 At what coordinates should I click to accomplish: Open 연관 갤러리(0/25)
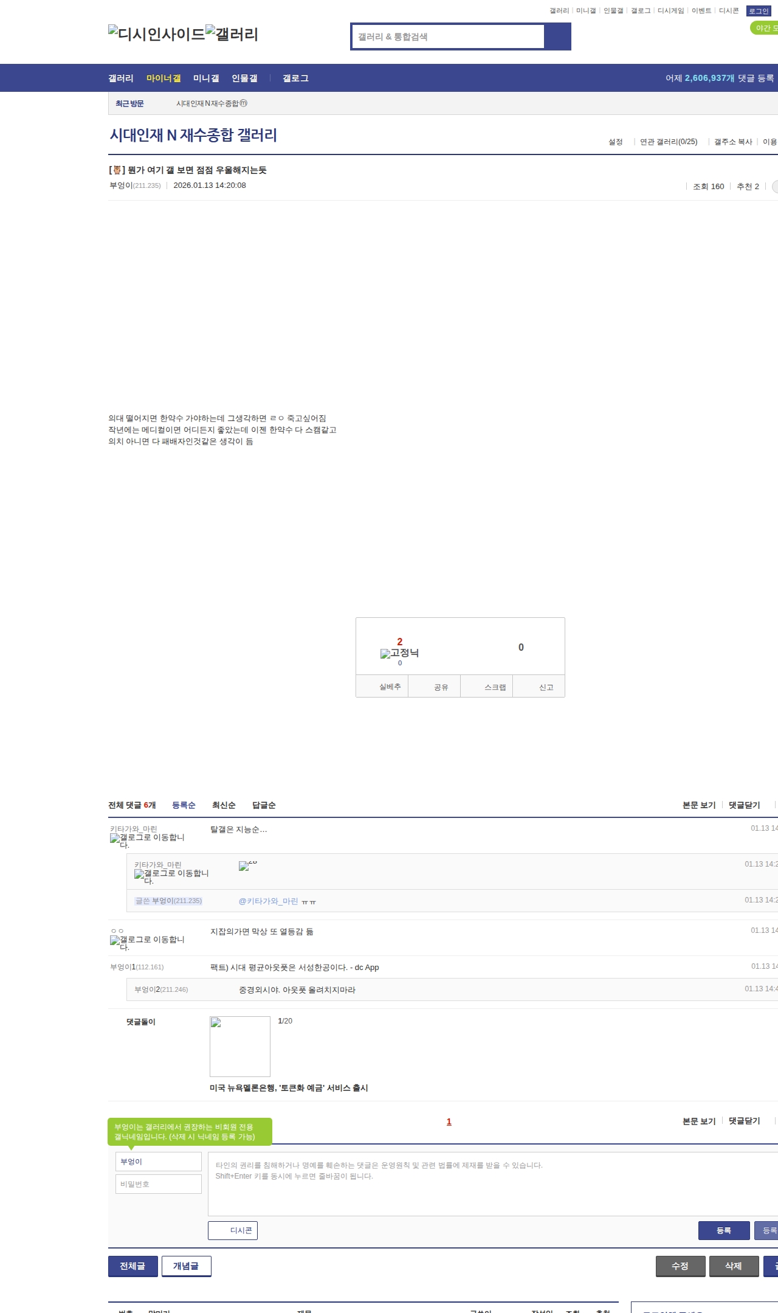coord(669,142)
